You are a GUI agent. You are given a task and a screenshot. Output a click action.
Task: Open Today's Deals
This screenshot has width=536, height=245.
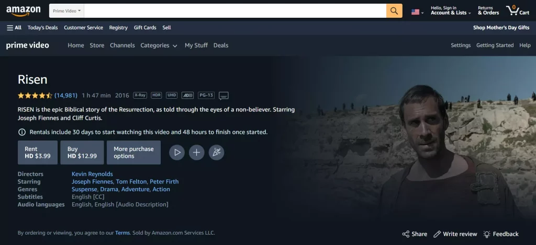43,28
